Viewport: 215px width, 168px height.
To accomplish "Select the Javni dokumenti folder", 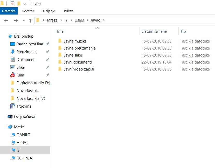I will pos(78,62).
